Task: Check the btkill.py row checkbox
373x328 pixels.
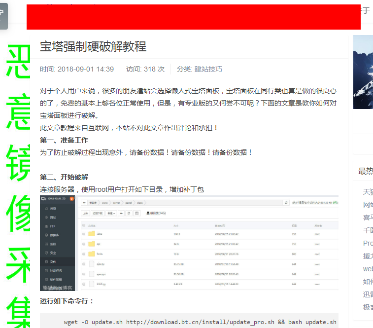Action: pos(84,284)
